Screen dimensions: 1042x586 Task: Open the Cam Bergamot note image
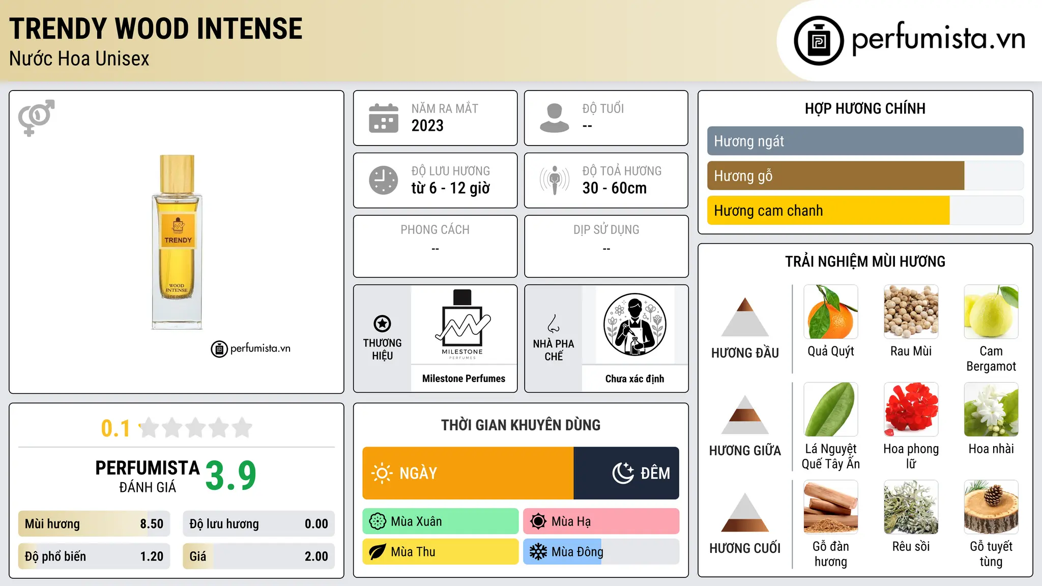[x=991, y=312]
